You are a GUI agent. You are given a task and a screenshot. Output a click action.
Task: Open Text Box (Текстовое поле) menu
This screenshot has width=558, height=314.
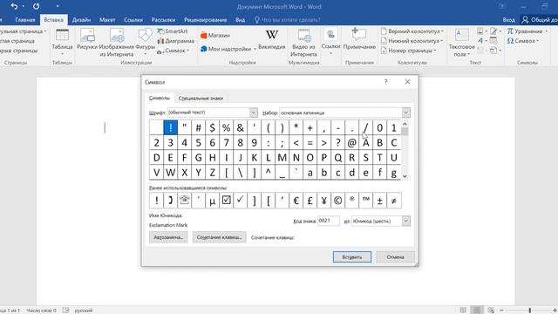click(461, 43)
